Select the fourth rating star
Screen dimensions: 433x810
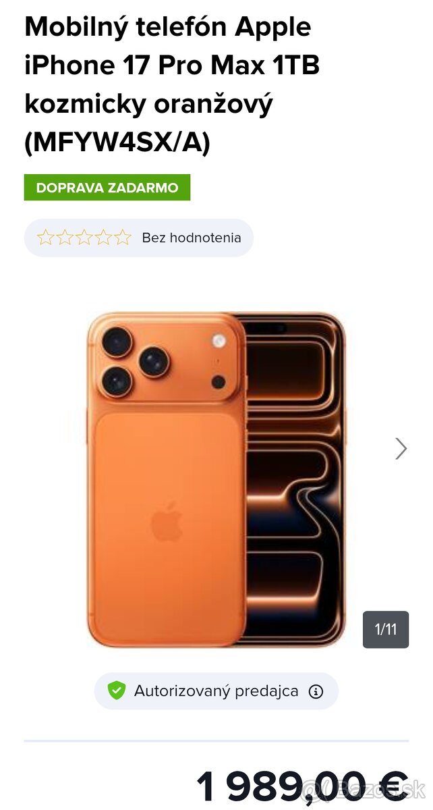pos(103,238)
